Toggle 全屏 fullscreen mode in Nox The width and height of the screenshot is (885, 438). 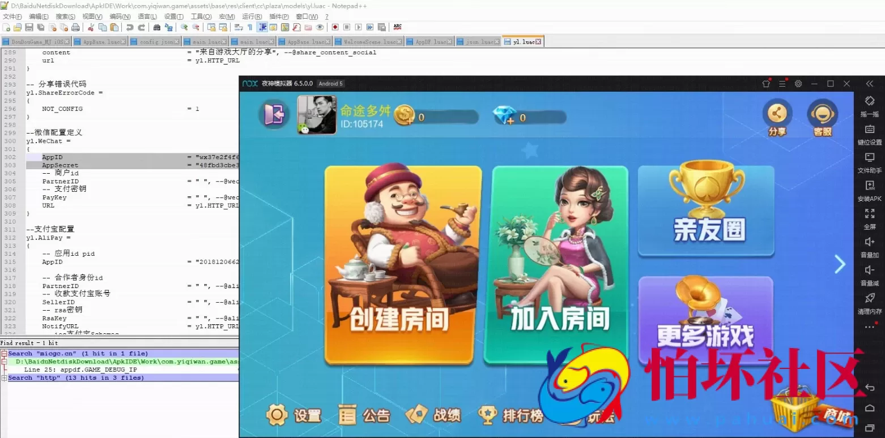[870, 221]
